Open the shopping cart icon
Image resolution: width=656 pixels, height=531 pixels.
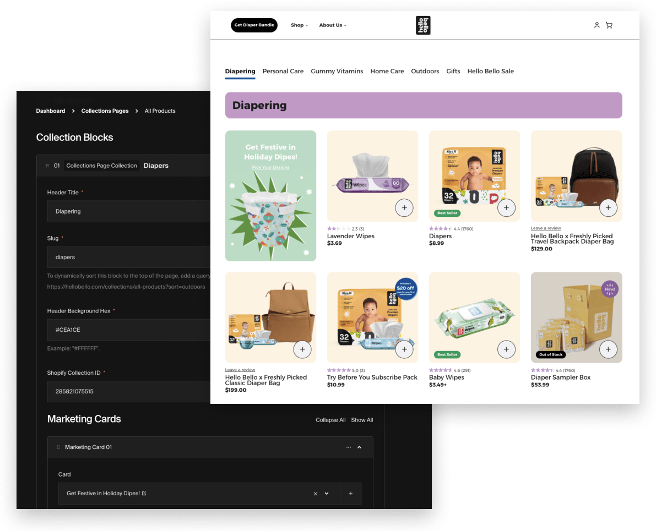[609, 25]
